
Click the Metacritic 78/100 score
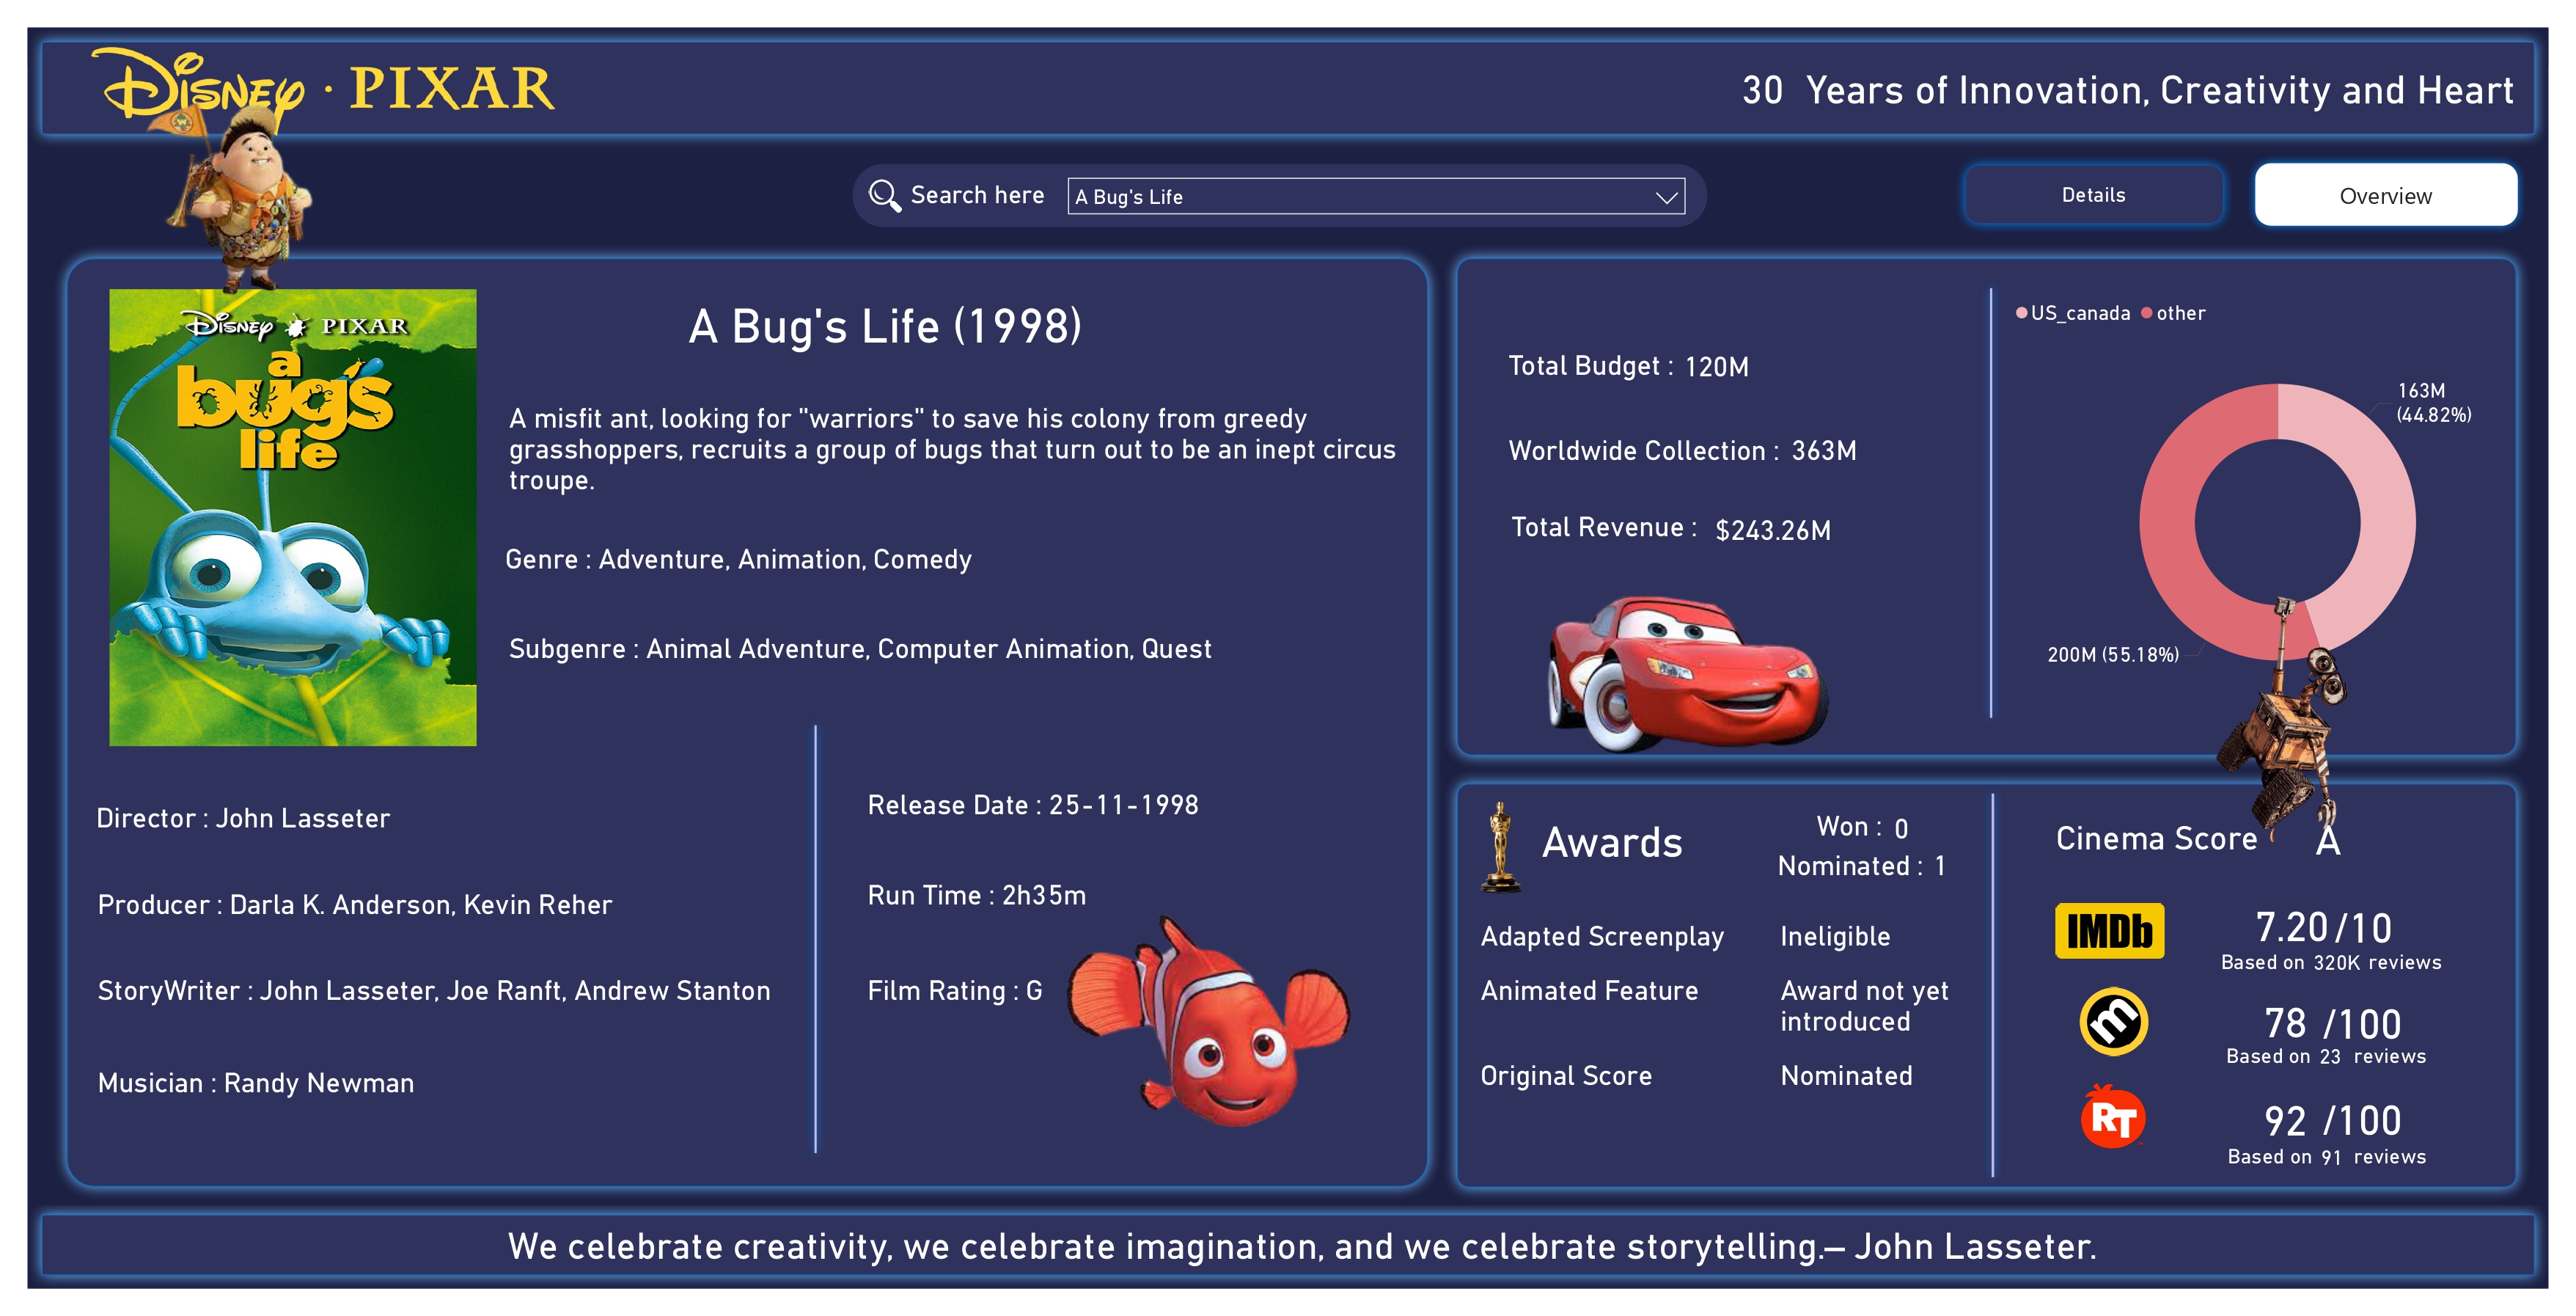click(x=2332, y=1024)
